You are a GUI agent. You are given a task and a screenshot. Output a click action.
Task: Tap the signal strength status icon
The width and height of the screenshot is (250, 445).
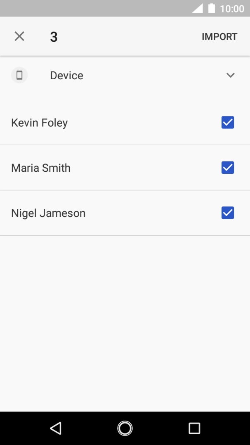click(198, 9)
